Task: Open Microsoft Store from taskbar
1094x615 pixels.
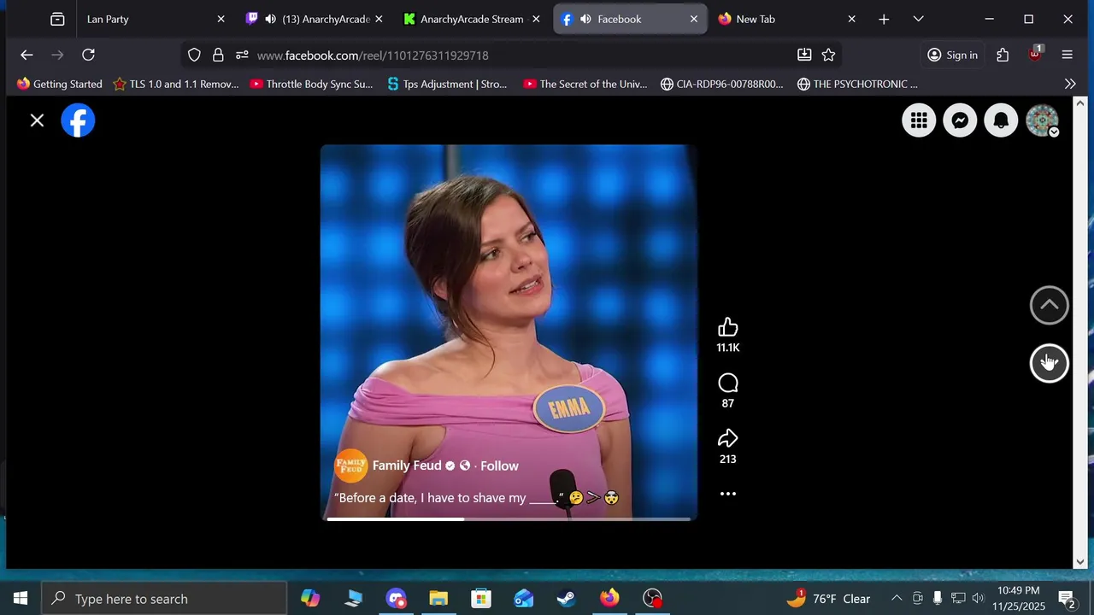Action: pos(481,598)
